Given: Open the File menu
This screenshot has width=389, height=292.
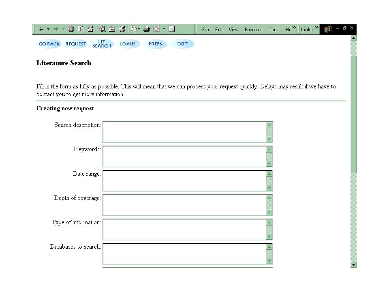Looking at the screenshot, I should (x=205, y=30).
